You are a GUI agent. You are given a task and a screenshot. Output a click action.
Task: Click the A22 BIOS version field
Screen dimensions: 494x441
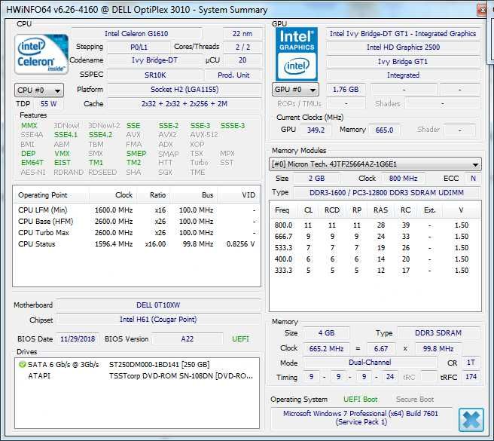tap(188, 339)
